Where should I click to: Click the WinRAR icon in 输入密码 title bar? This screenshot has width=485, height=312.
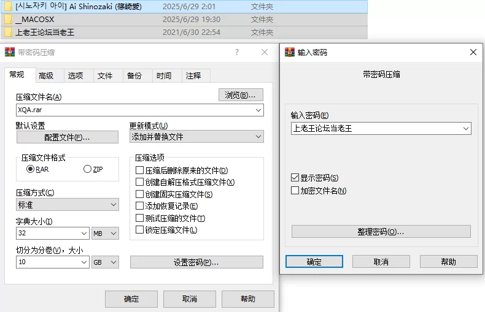(x=290, y=52)
